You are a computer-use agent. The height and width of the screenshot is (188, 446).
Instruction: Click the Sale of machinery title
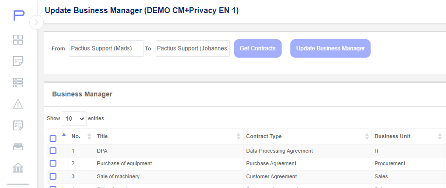click(x=118, y=176)
